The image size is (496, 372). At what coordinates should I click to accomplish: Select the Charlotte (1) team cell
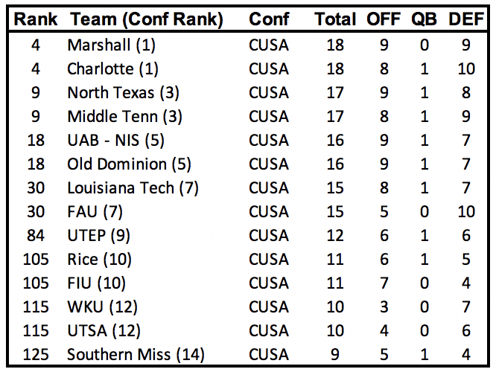tap(112, 69)
